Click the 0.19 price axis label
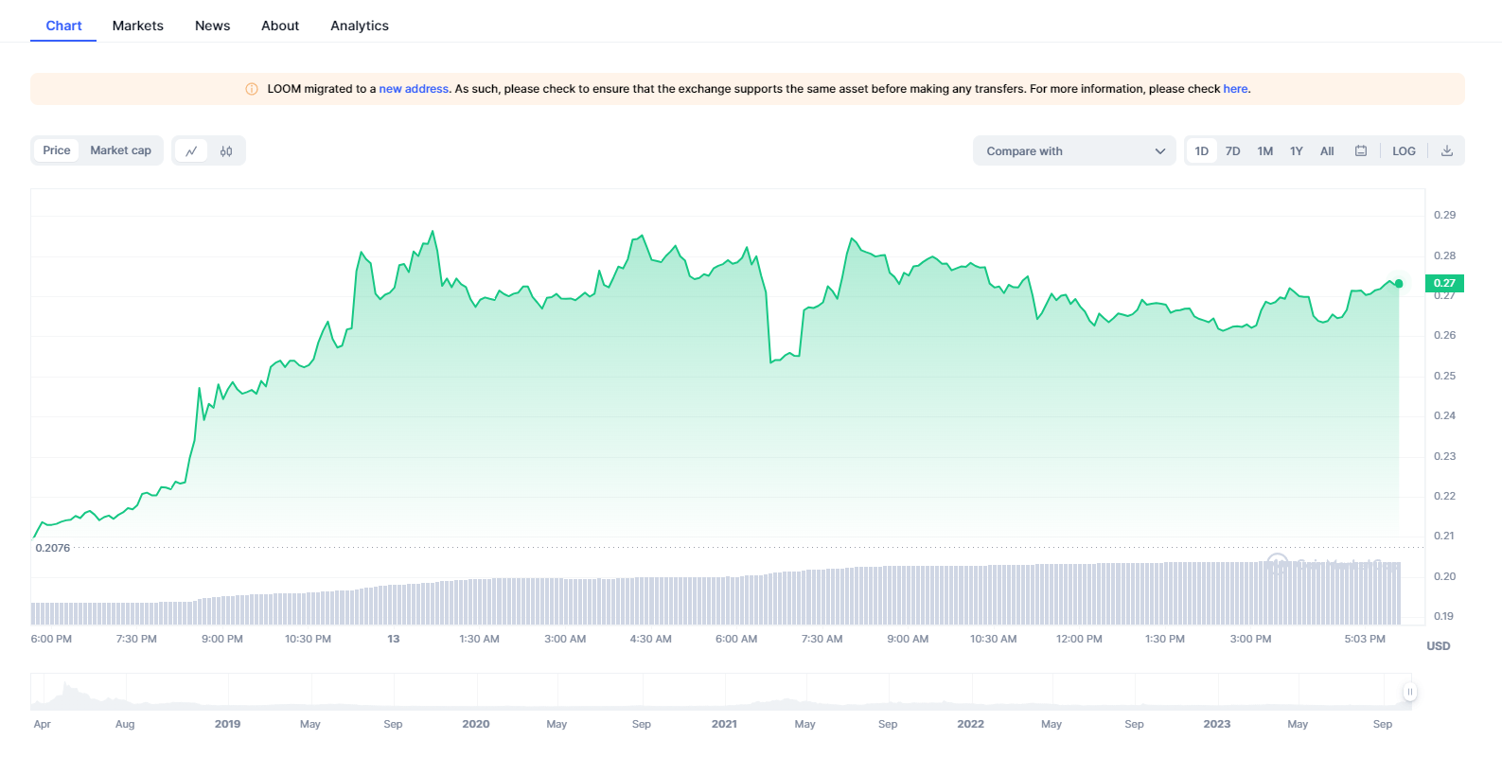 [x=1443, y=616]
